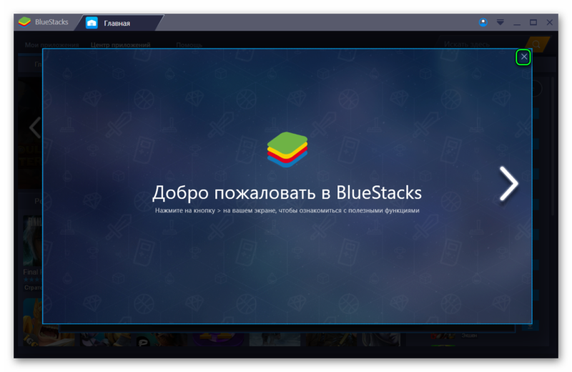The image size is (572, 372).
Task: Click the previous banner arrow behind the overlay
Action: pos(34,128)
